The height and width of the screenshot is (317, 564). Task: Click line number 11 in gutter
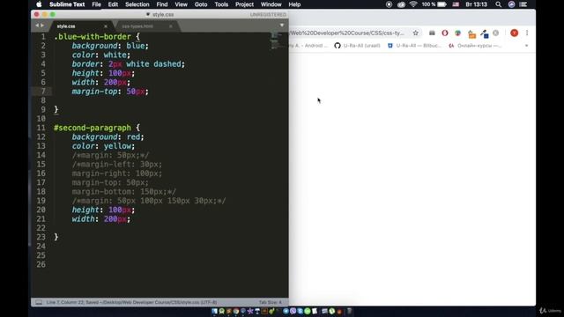(x=41, y=128)
